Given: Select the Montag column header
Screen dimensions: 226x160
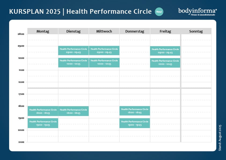Looking at the screenshot, I should pos(43,31).
